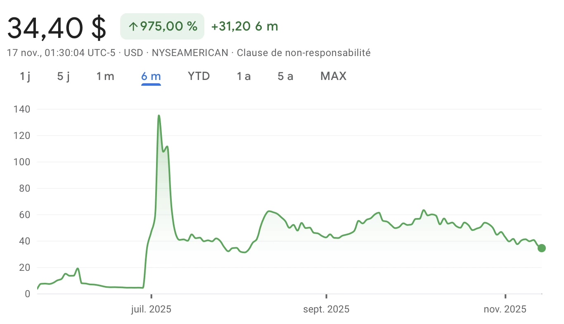Click the green 975,00 % change badge
Viewport: 564px width, 324px height.
[162, 26]
